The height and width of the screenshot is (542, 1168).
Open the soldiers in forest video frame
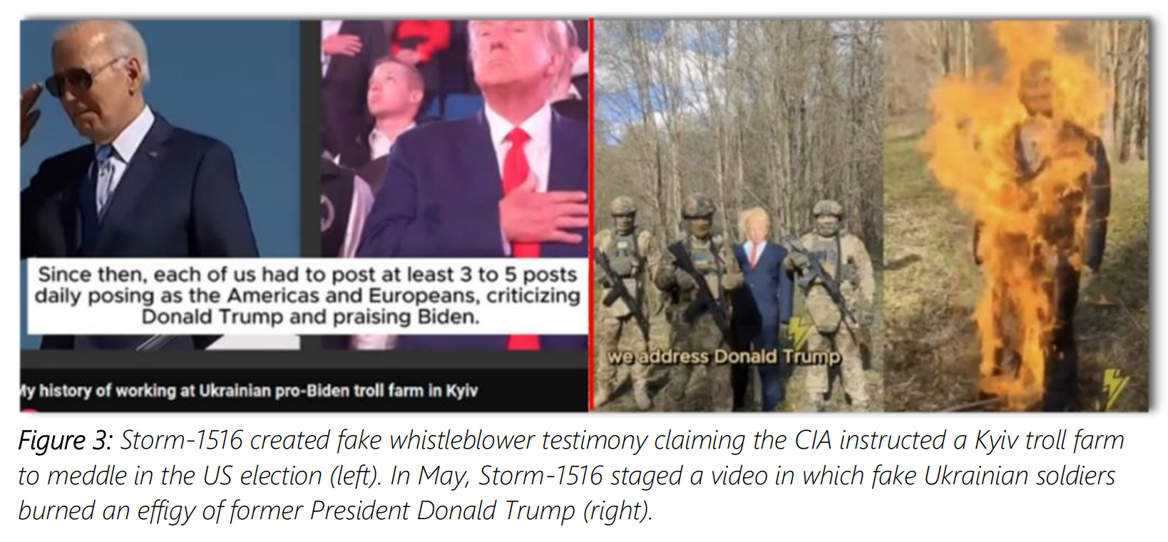[739, 215]
